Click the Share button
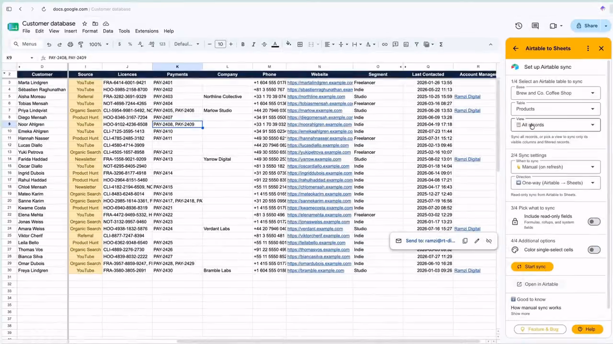613x344 pixels. tap(587, 26)
